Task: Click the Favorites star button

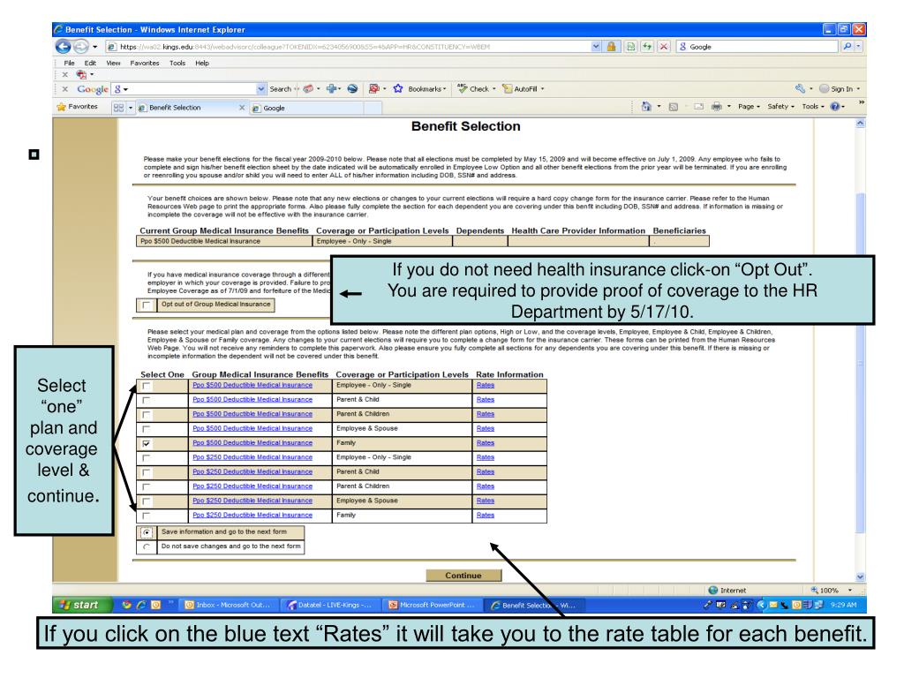Action: [78, 107]
